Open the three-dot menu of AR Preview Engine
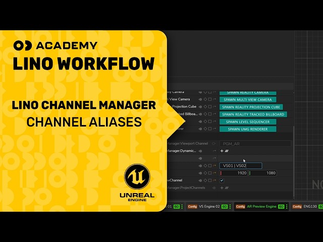 click(287, 206)
